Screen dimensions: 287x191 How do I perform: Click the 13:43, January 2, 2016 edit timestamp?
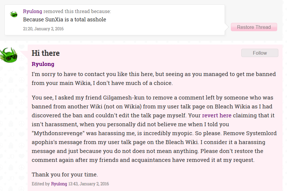[x=89, y=184]
